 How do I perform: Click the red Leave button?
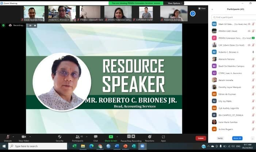click(x=200, y=138)
